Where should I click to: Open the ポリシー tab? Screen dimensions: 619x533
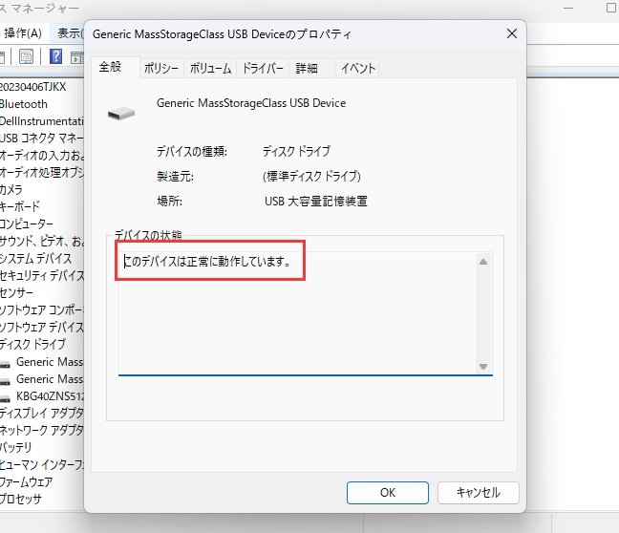[x=161, y=69]
